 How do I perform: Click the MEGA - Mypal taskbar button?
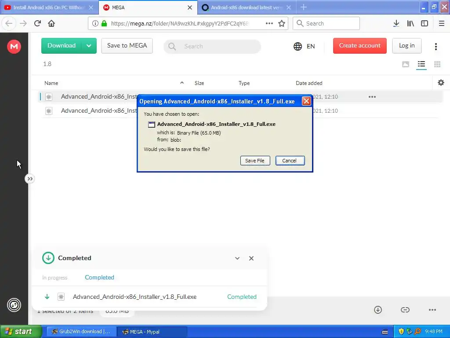[x=152, y=331]
